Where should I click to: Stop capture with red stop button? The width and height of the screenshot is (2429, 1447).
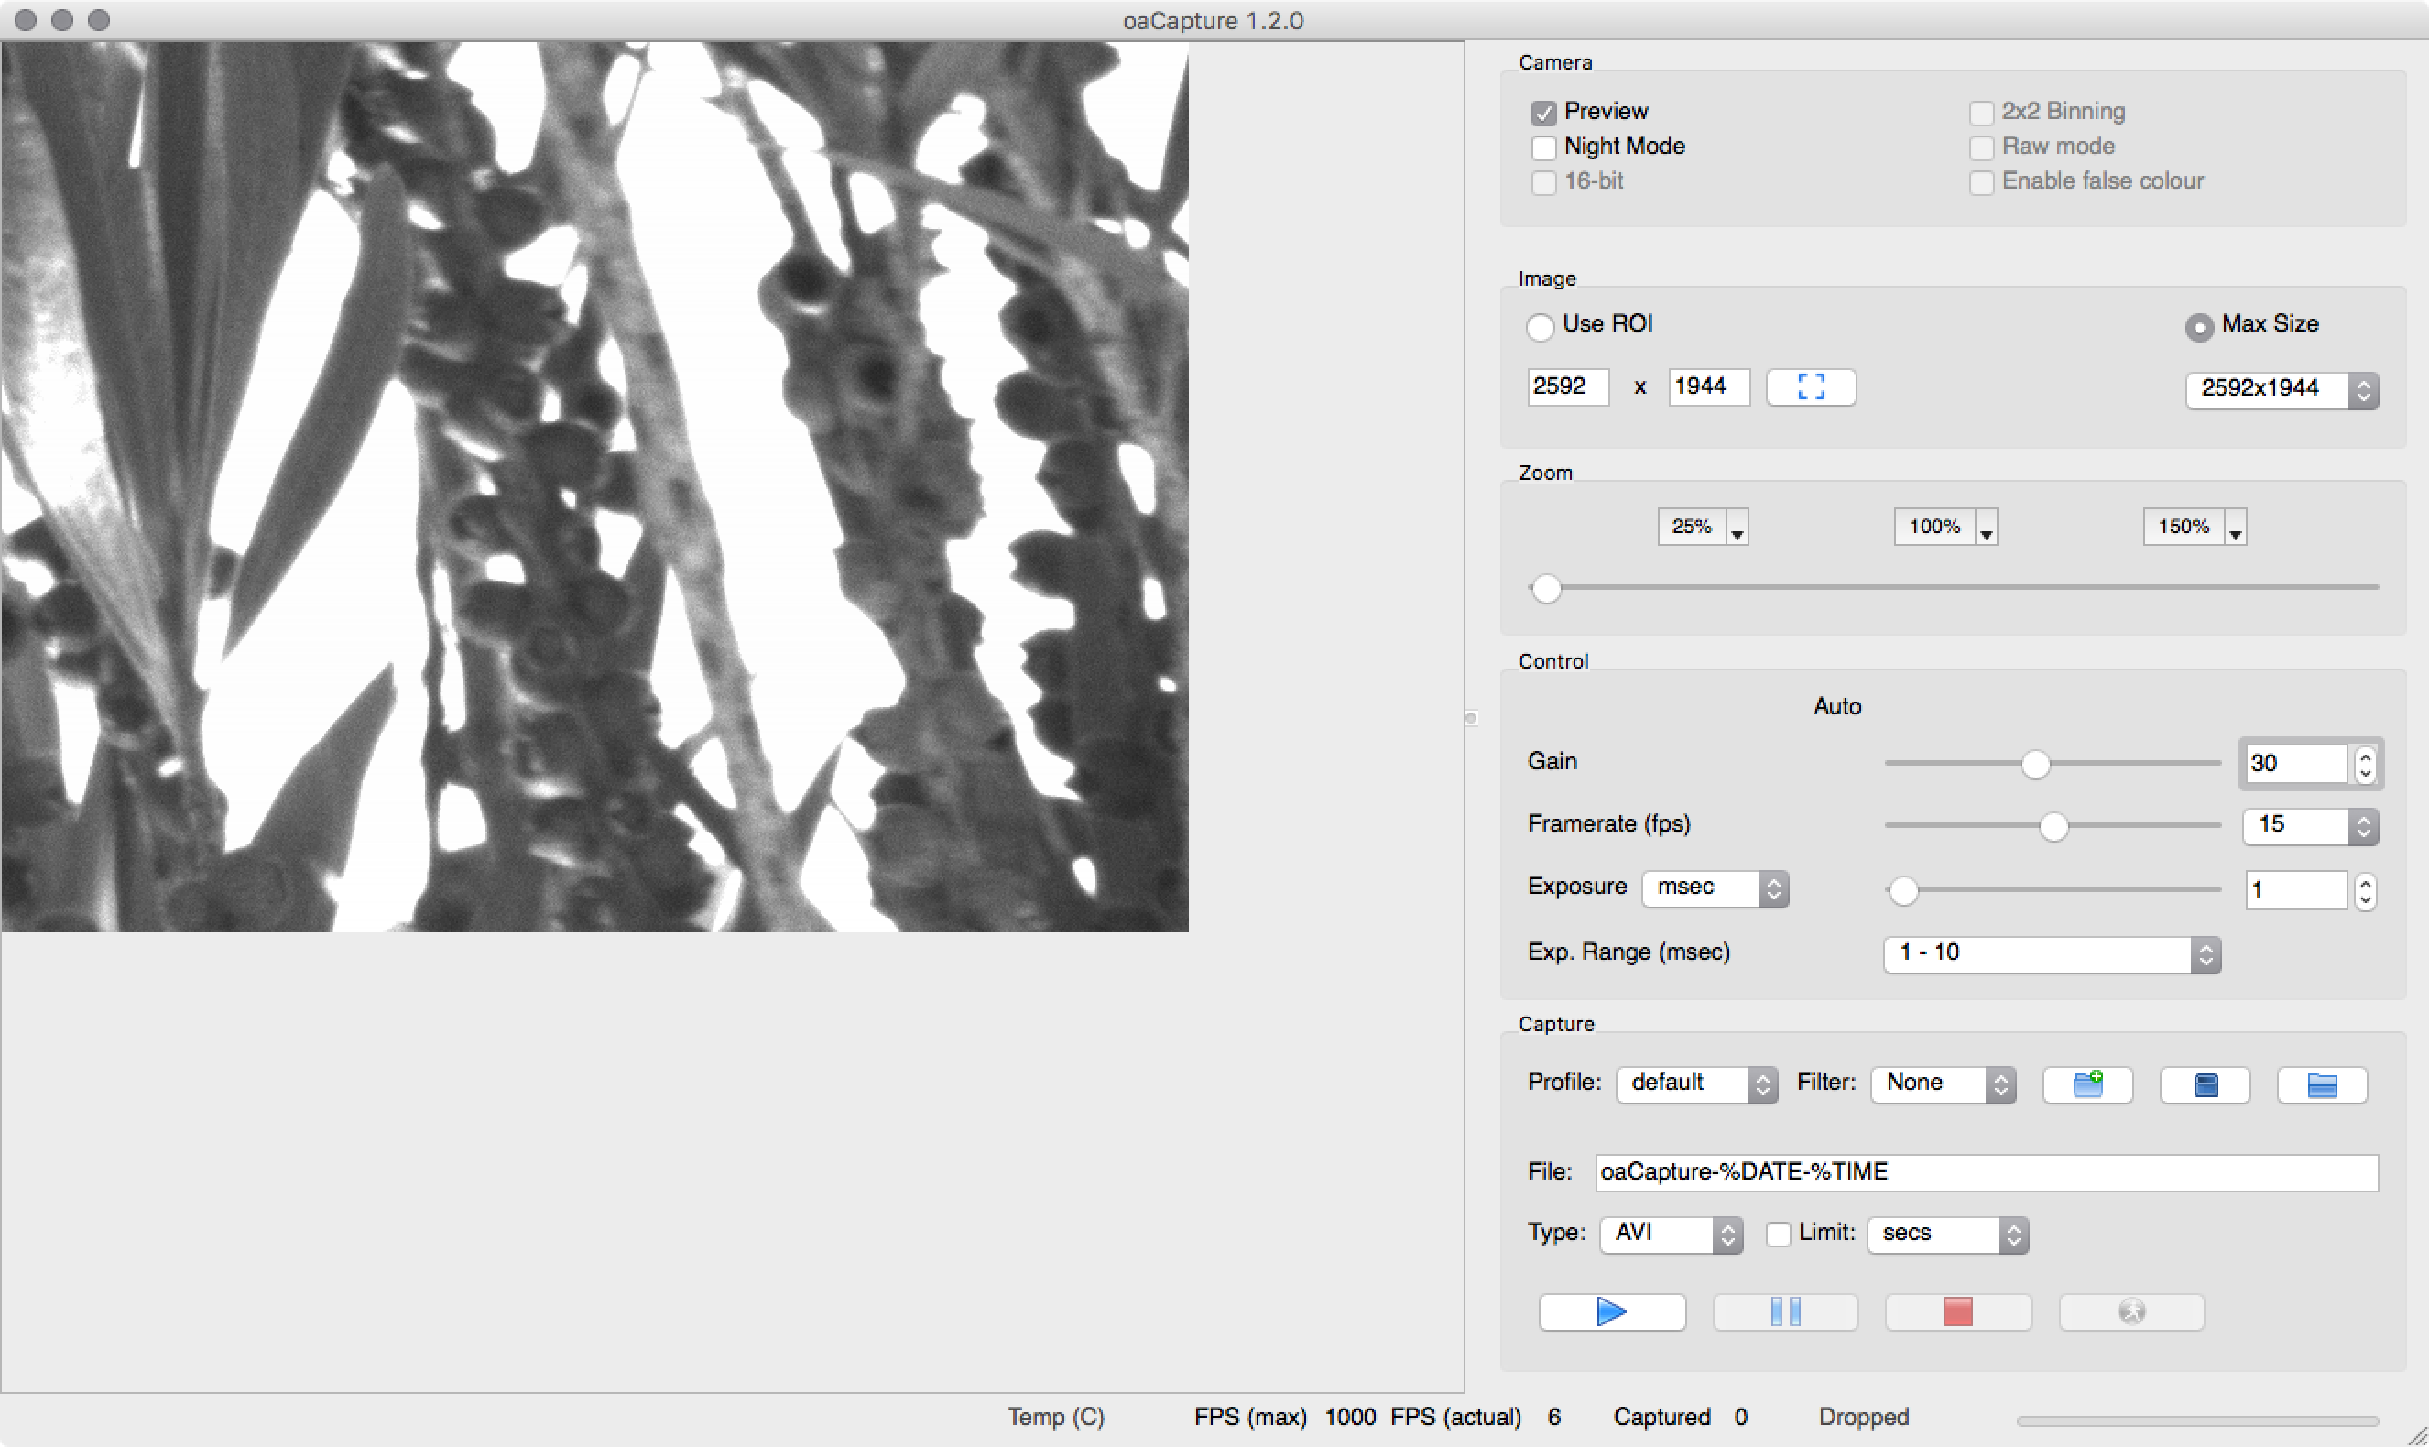point(1957,1311)
